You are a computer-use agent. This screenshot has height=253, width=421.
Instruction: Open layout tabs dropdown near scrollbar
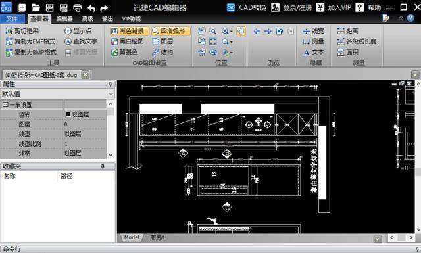378,239
